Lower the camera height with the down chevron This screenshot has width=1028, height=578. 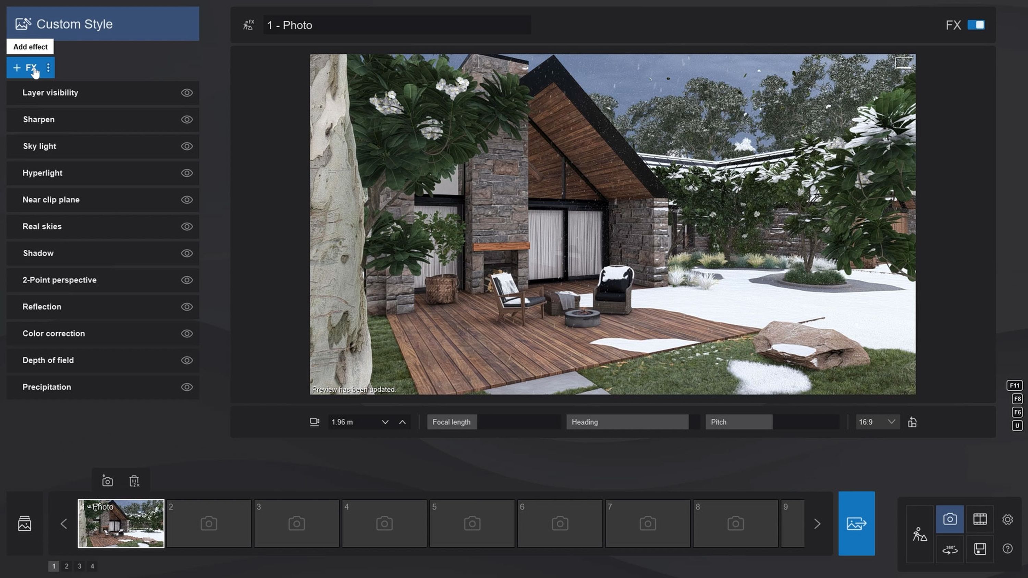[385, 422]
